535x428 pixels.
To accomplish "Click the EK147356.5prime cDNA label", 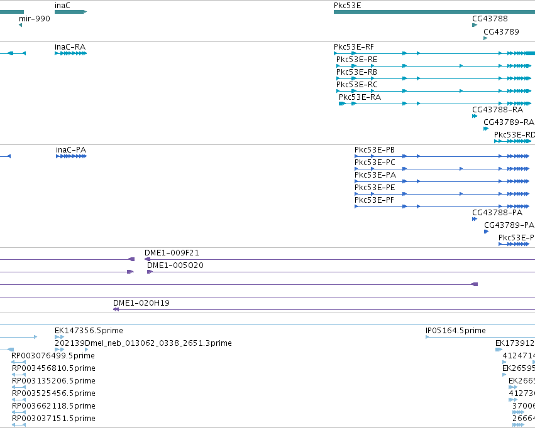I will 89,331.
